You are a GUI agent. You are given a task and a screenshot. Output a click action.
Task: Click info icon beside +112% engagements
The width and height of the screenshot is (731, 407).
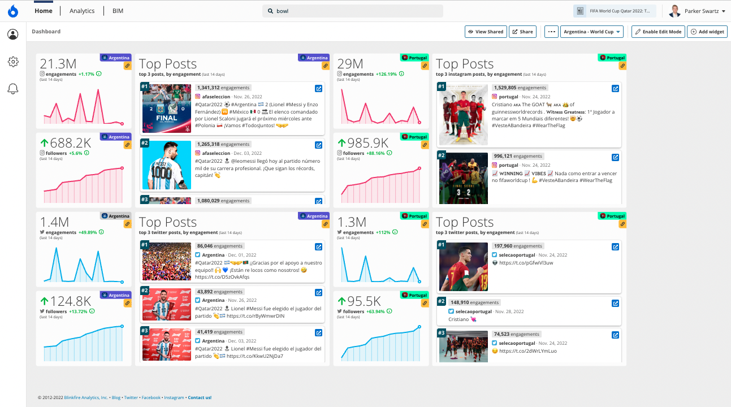pos(396,232)
